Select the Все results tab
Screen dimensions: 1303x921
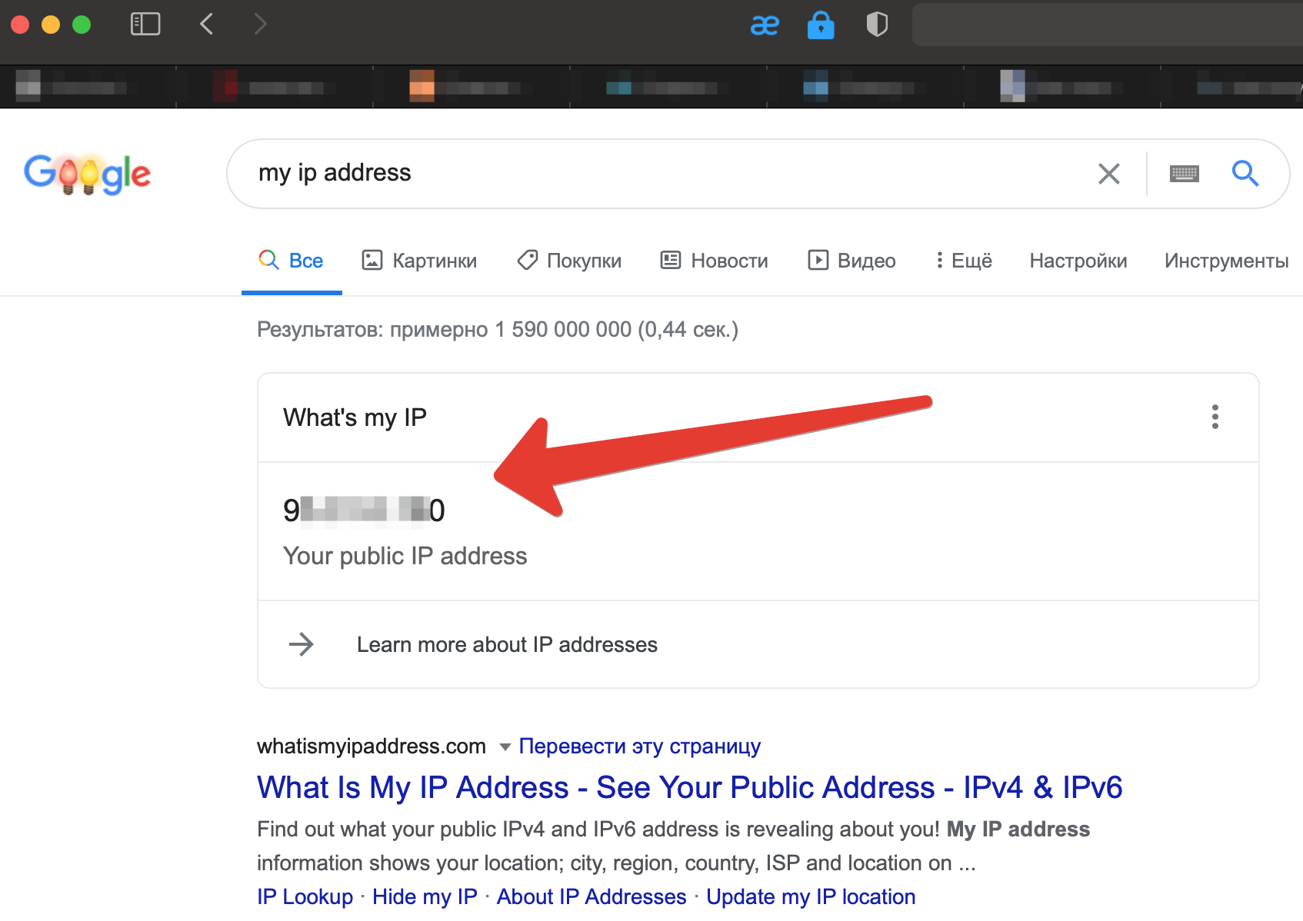(292, 261)
